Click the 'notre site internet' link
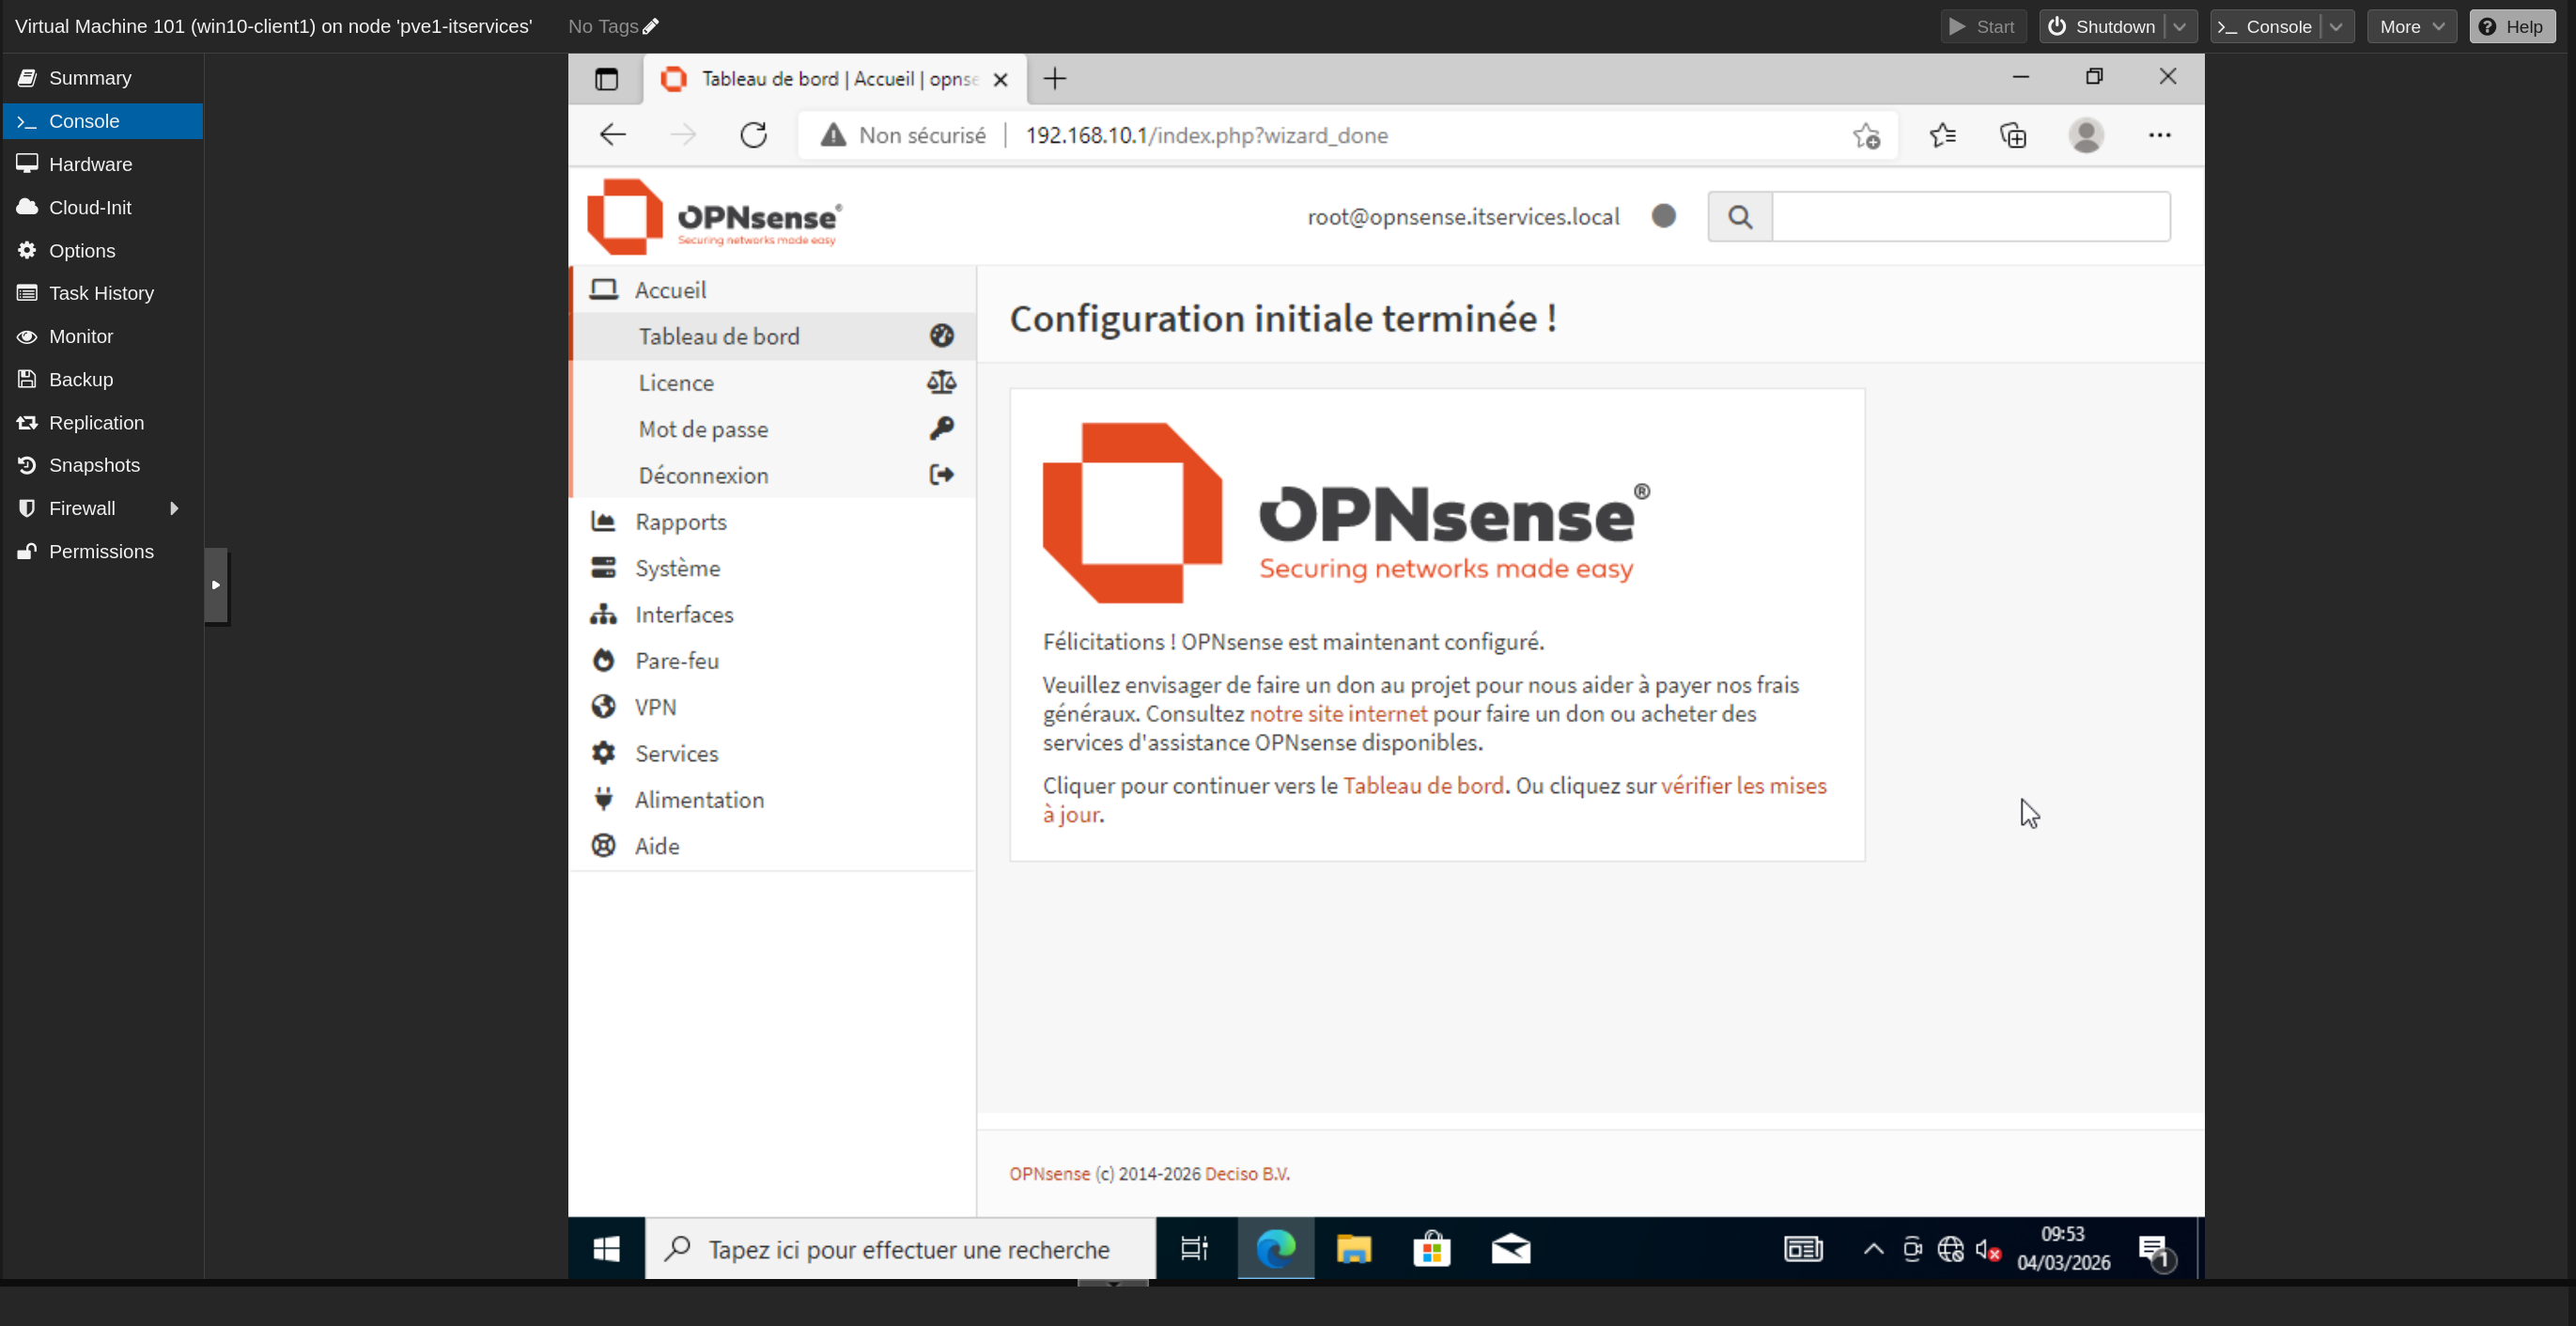2576x1326 pixels. (1338, 714)
